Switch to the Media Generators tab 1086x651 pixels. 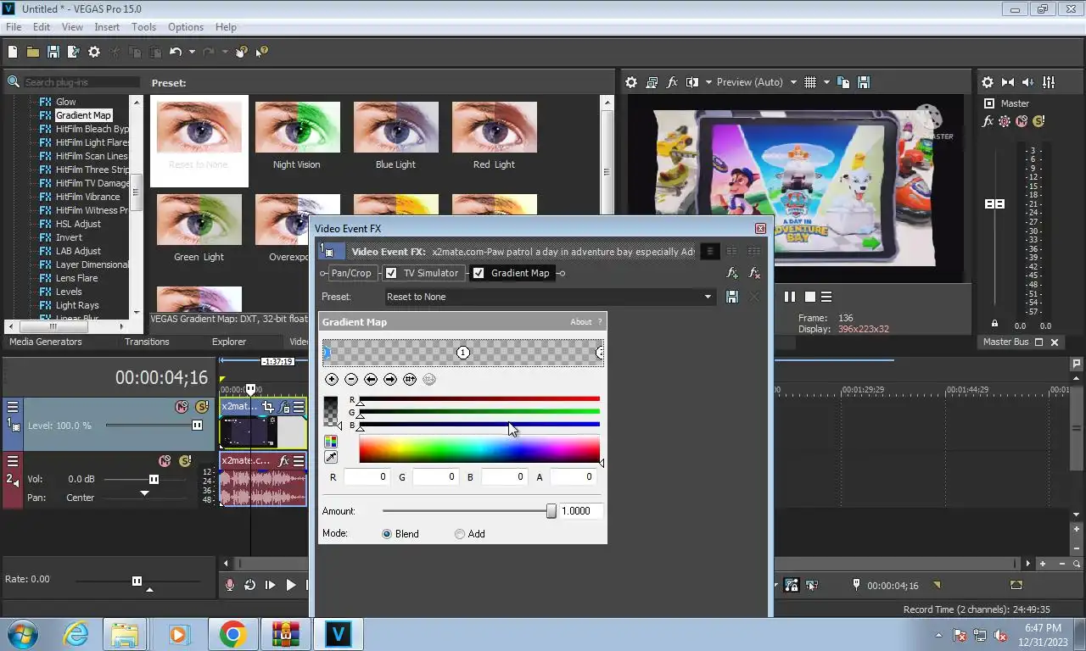pyautogui.click(x=46, y=342)
